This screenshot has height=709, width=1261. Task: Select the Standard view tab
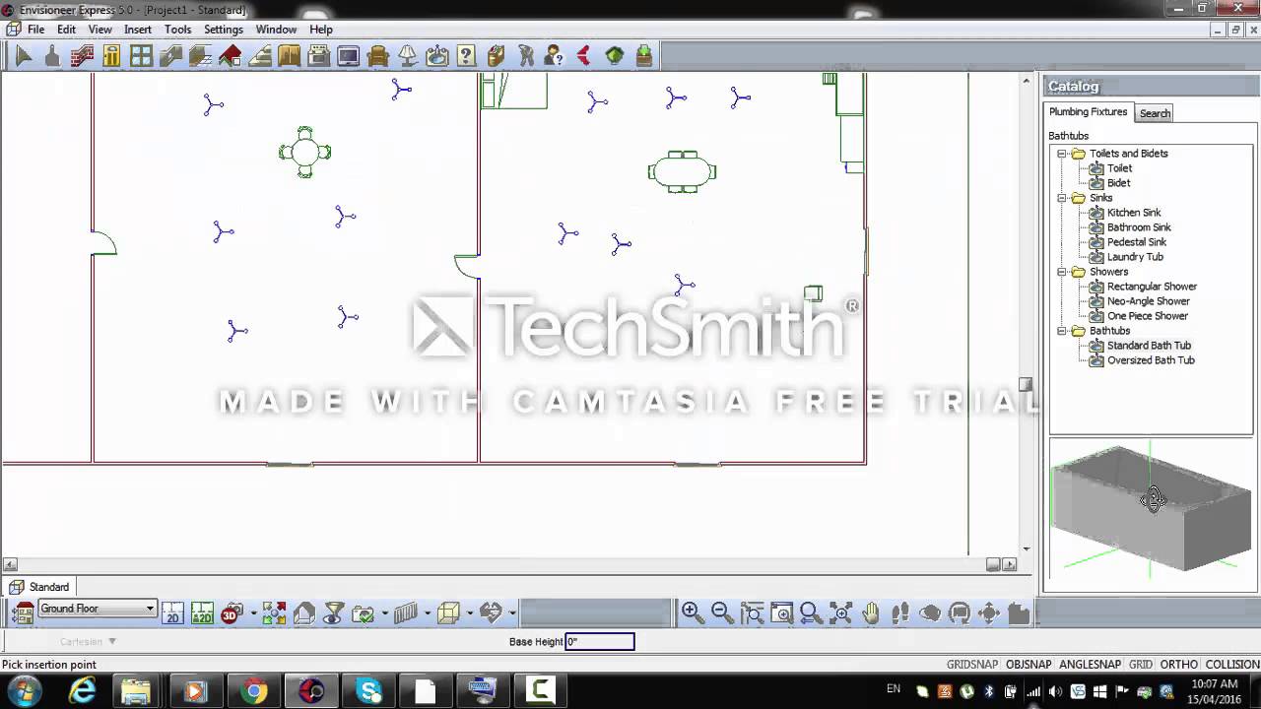[39, 587]
